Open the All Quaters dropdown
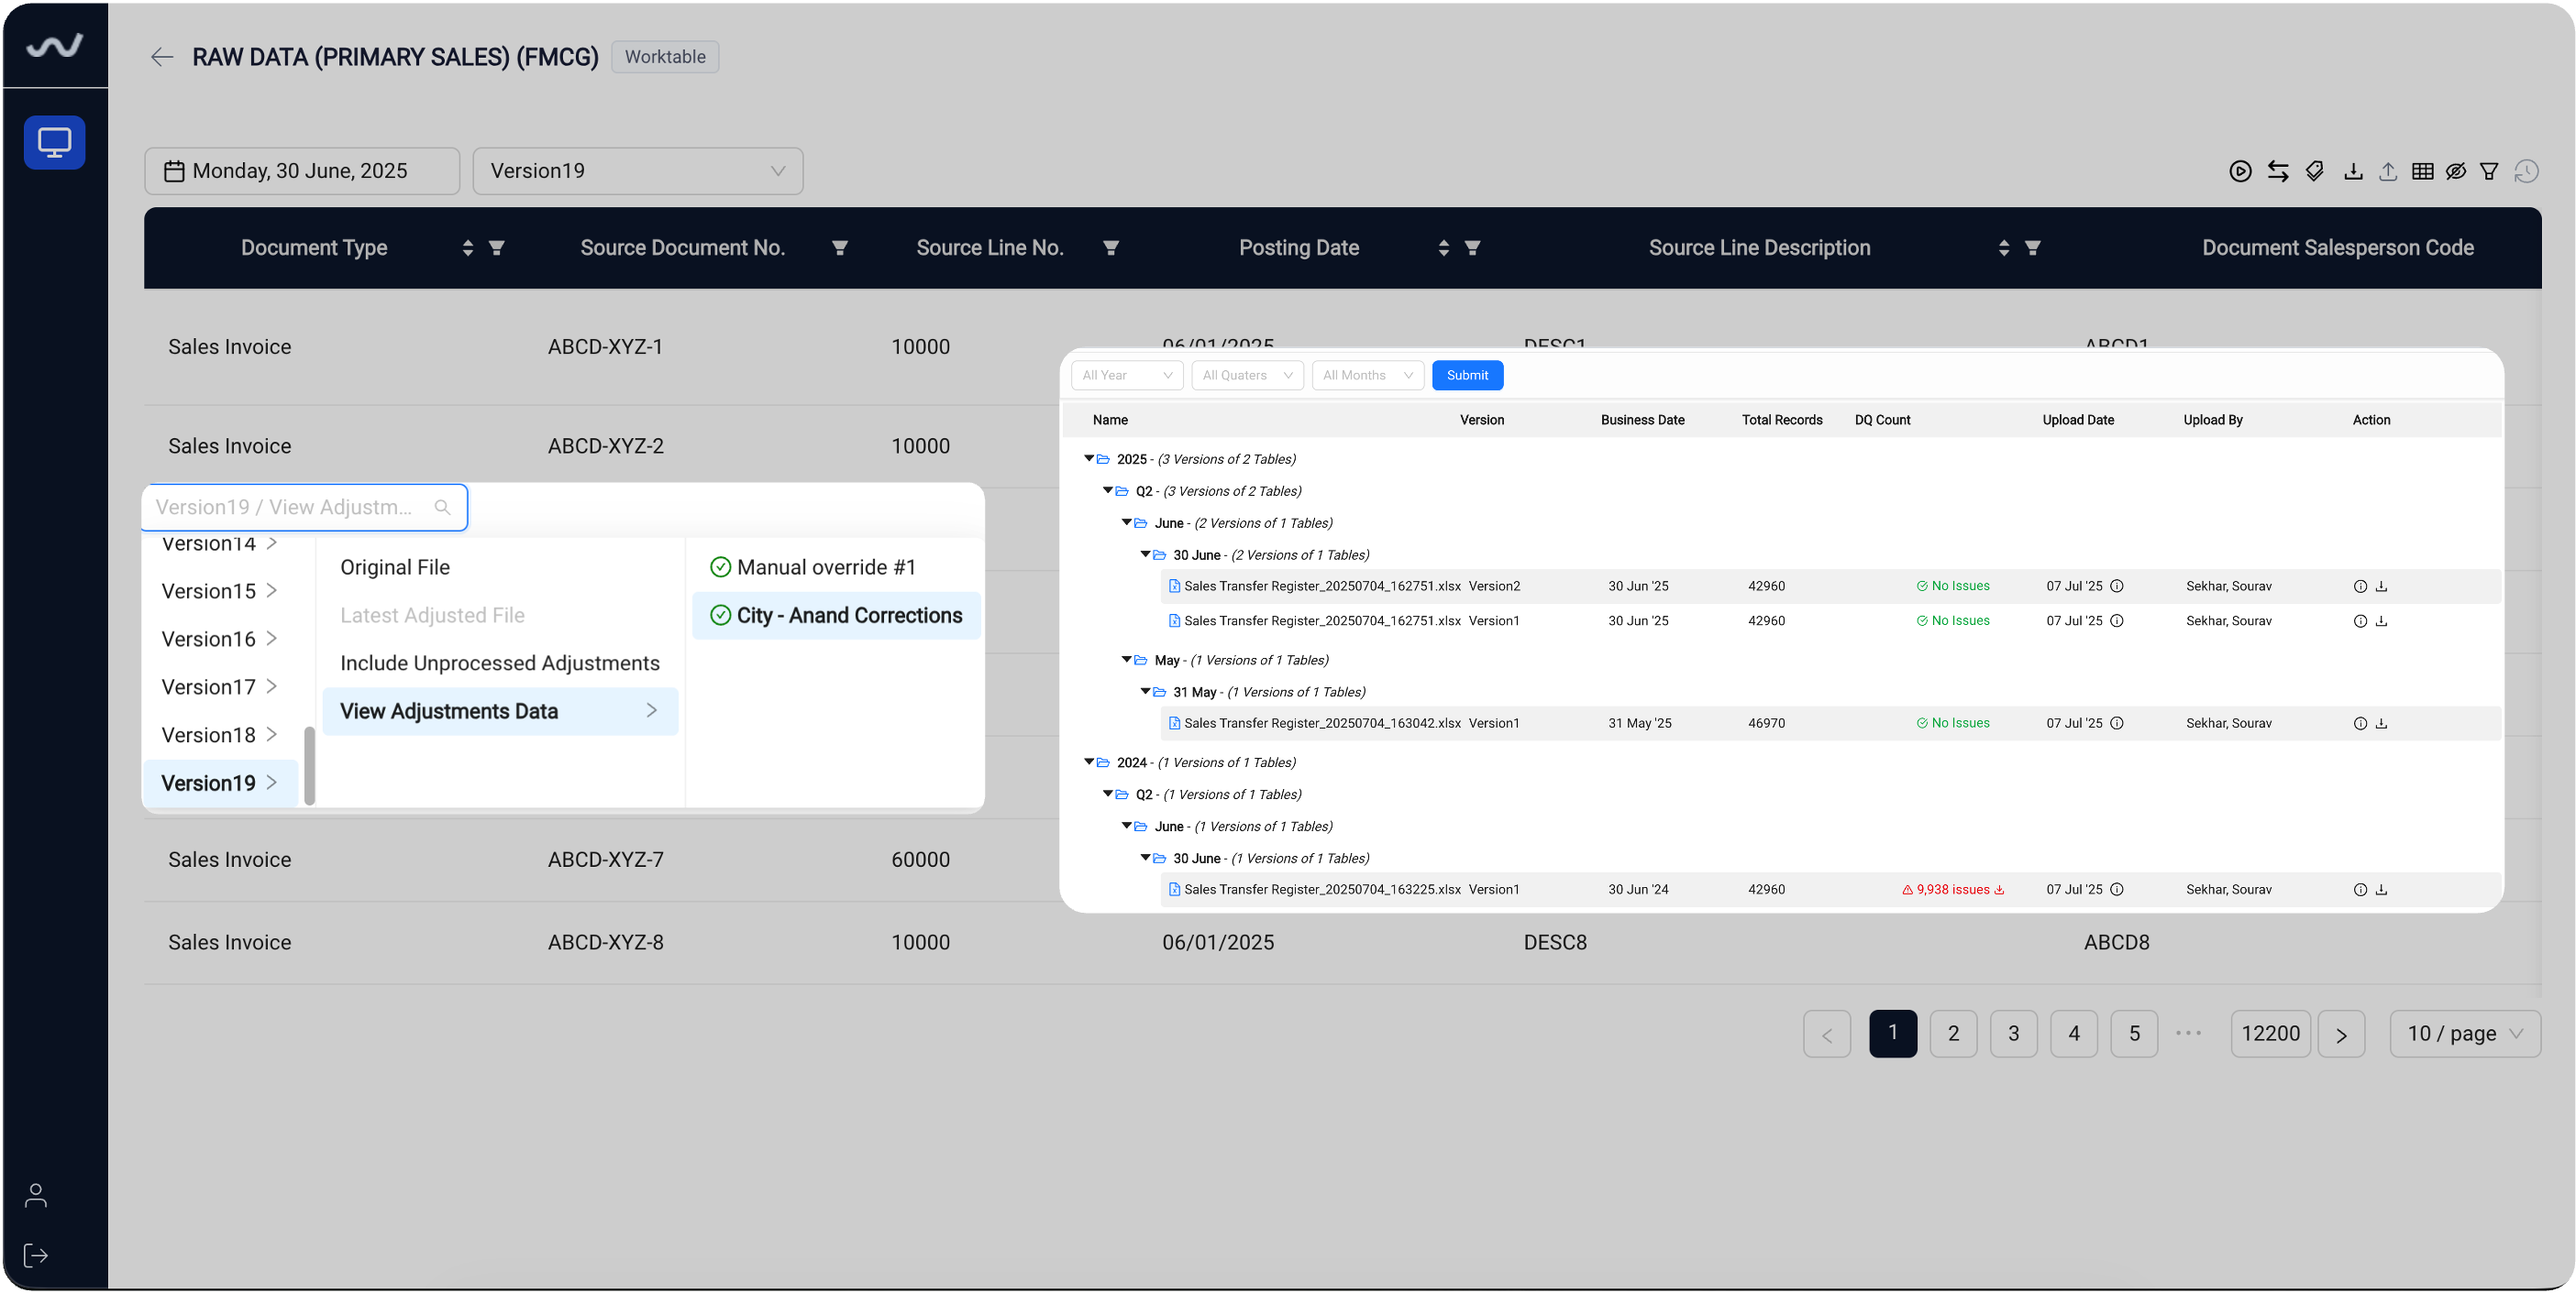The image size is (2576, 1293). [1247, 376]
